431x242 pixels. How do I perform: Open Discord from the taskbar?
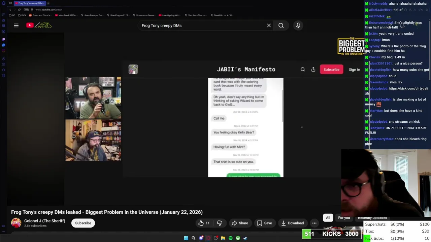[201, 238]
